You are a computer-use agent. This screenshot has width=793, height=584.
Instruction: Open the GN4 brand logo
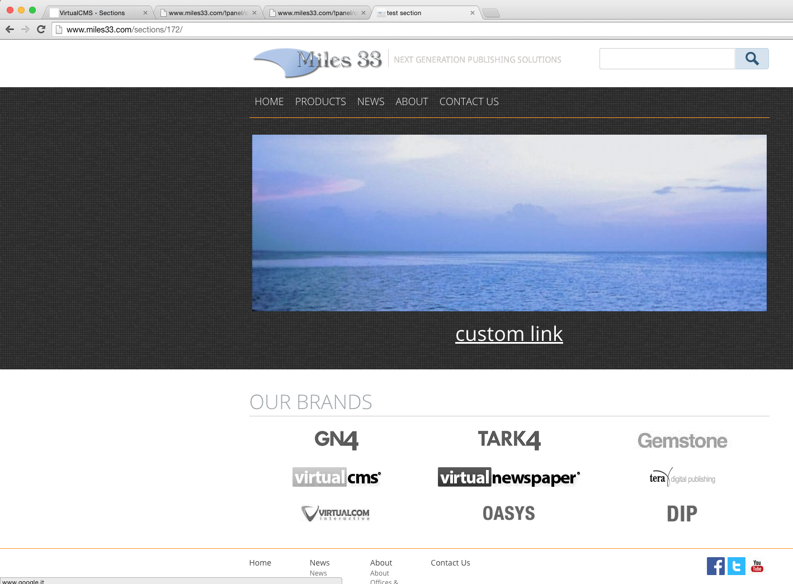coord(336,440)
